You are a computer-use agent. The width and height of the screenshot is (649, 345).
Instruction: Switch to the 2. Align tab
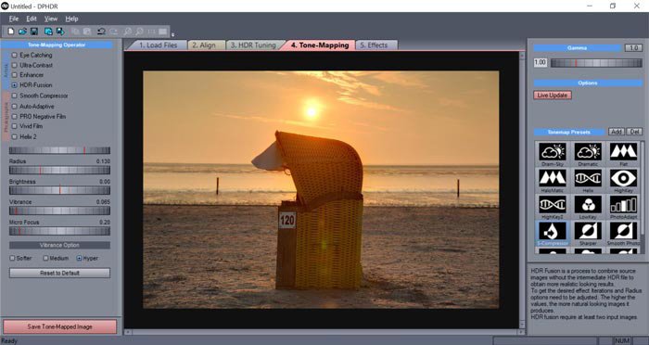pos(204,45)
